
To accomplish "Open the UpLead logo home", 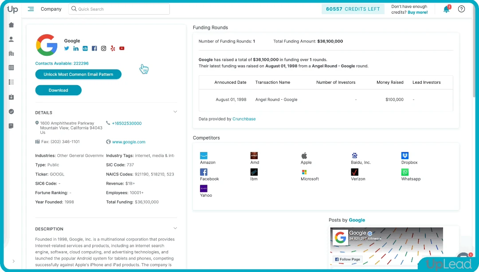I will 12,9.
